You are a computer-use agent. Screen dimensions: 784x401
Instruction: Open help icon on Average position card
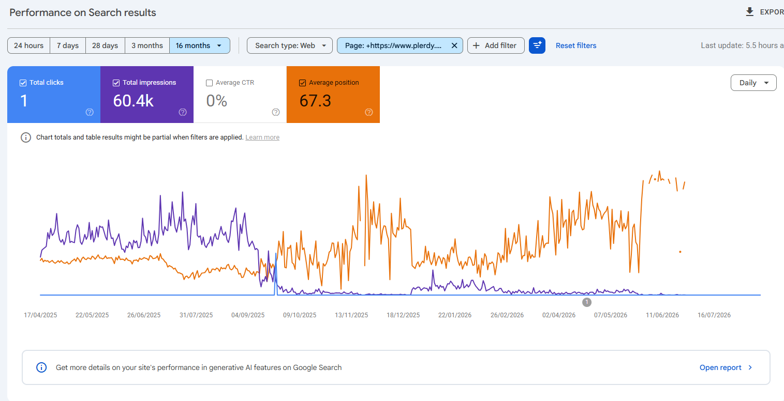click(x=369, y=112)
